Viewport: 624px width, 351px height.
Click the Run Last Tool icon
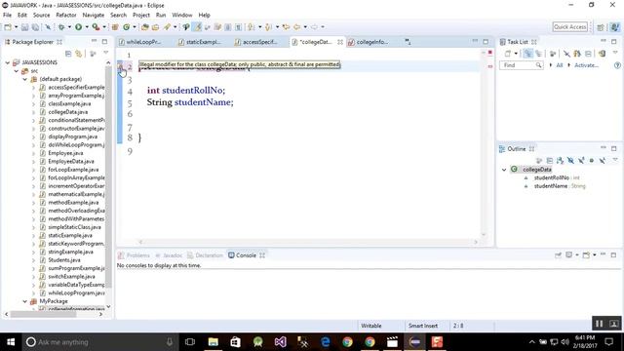[96, 27]
